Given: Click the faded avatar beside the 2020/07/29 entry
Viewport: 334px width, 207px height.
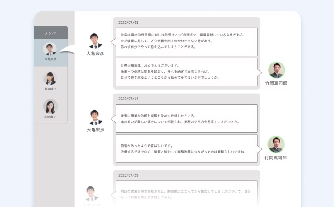Looking at the screenshot, I should coord(92,193).
